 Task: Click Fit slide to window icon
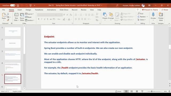coord(169,91)
